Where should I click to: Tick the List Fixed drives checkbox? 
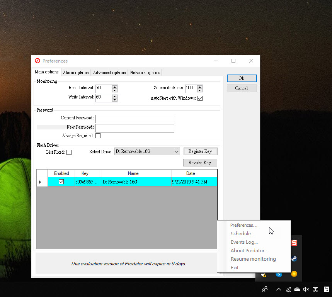[69, 153]
